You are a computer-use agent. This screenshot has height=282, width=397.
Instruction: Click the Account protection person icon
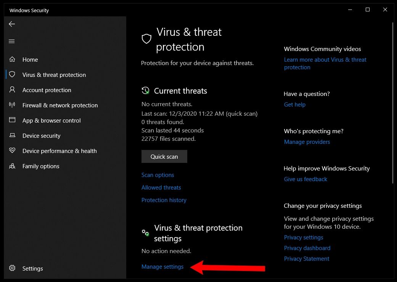click(12, 90)
